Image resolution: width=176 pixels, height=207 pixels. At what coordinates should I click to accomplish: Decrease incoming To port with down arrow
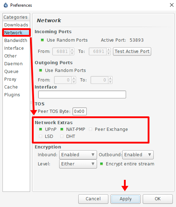(x=109, y=53)
